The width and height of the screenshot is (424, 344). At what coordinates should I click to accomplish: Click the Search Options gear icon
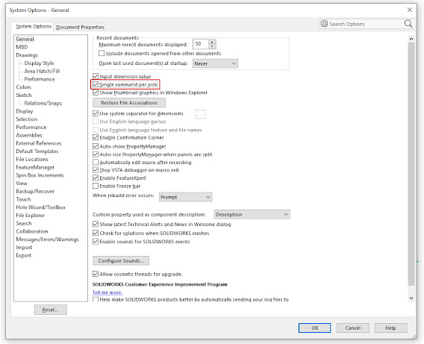pos(324,24)
